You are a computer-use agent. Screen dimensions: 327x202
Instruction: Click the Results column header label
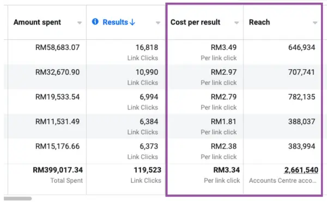pos(116,22)
